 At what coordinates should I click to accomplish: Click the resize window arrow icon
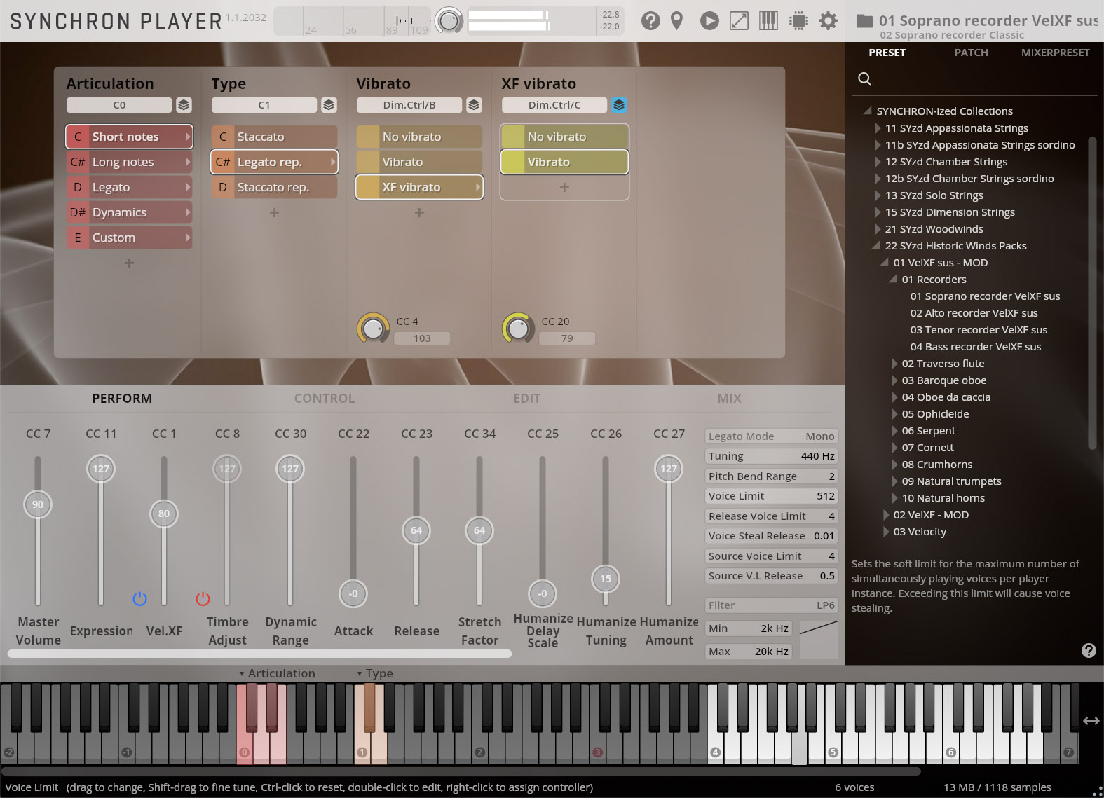point(739,21)
